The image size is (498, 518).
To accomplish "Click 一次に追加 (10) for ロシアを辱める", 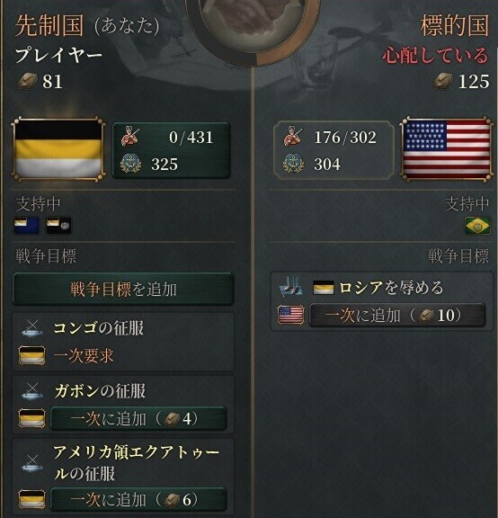I will (x=397, y=315).
